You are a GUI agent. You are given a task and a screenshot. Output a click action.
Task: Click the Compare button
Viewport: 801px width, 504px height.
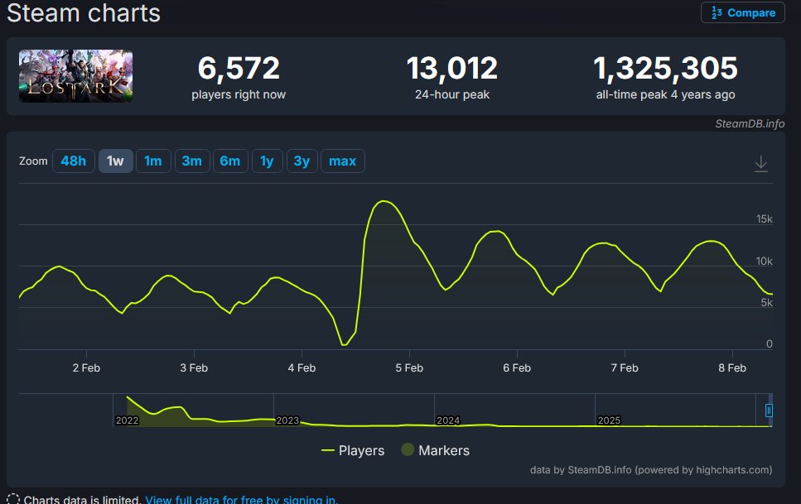click(x=743, y=12)
